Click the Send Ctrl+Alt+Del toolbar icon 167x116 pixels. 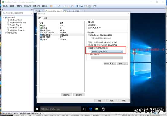(x=59, y=6)
